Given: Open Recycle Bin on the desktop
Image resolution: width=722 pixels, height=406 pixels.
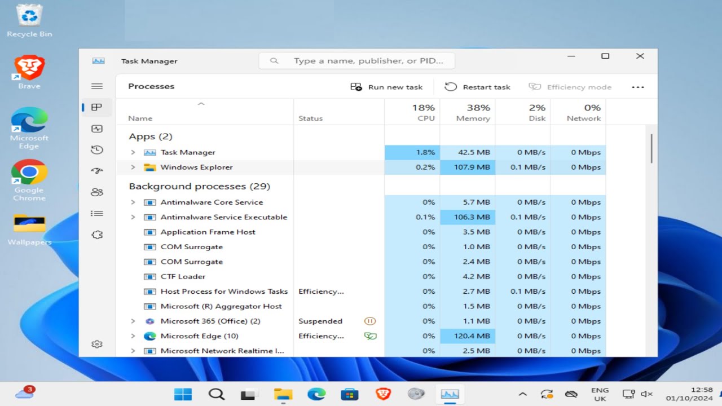Looking at the screenshot, I should coord(29,20).
